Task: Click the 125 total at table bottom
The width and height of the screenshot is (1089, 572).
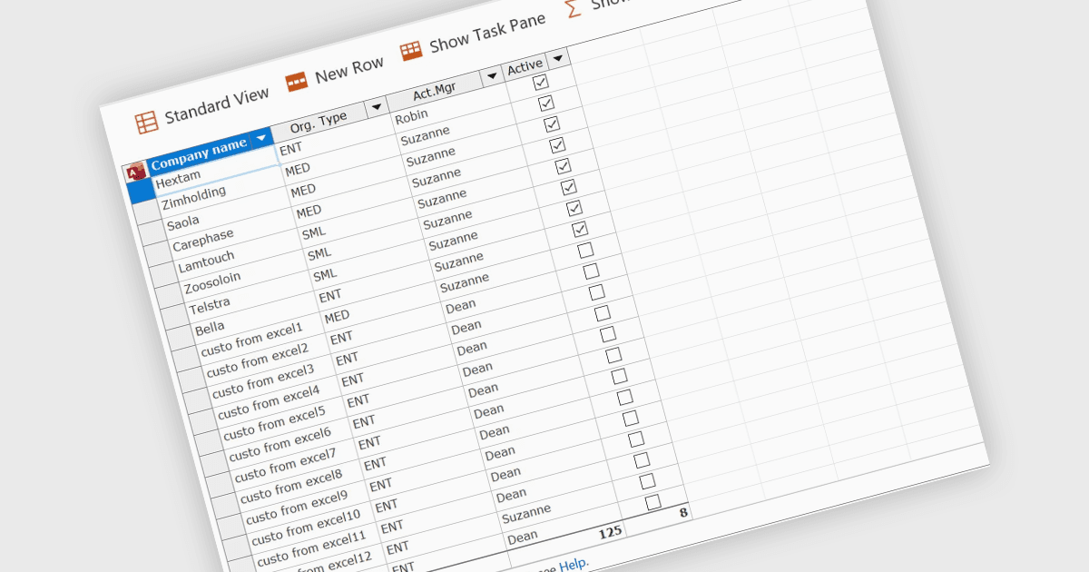Action: coord(609,532)
